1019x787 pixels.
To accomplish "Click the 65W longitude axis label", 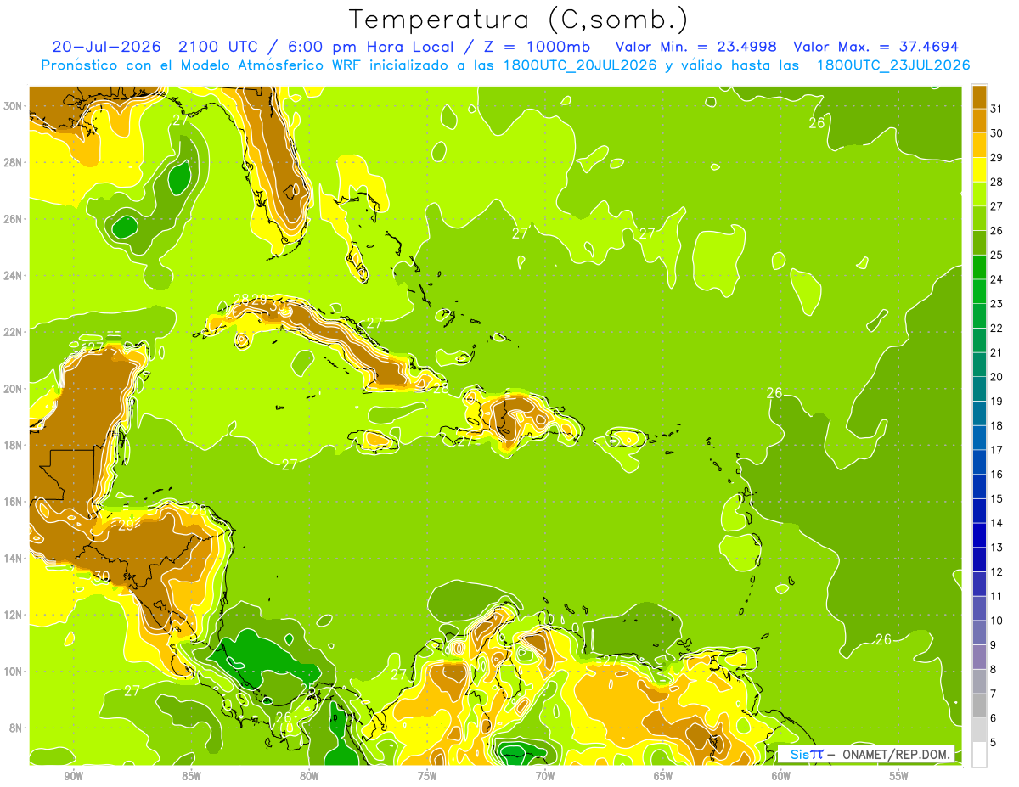I will pos(663,776).
